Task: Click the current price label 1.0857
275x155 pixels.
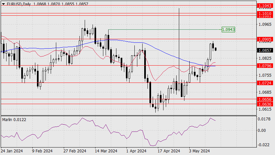Action: click(265, 50)
